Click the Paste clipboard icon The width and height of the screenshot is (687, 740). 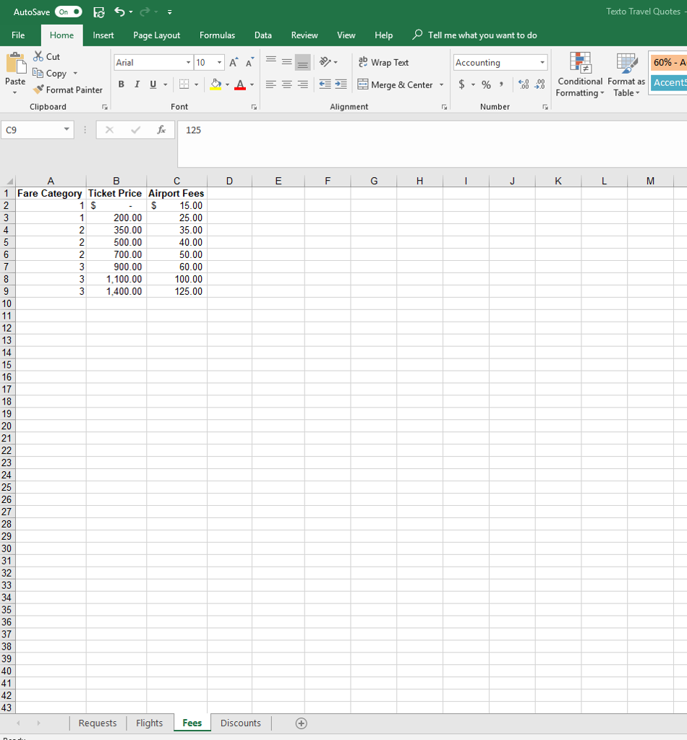(16, 64)
